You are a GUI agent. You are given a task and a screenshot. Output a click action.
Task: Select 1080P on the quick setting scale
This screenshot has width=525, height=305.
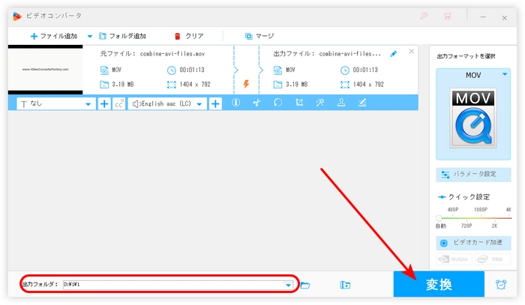coord(481,210)
